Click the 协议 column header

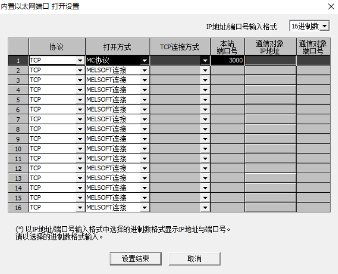[56, 47]
